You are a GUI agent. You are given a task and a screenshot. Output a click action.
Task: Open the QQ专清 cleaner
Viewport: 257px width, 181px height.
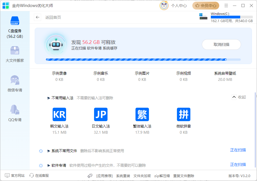[x=15, y=113]
